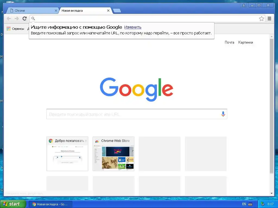Start voice search with the microphone icon
278x208 pixels.
click(x=223, y=114)
